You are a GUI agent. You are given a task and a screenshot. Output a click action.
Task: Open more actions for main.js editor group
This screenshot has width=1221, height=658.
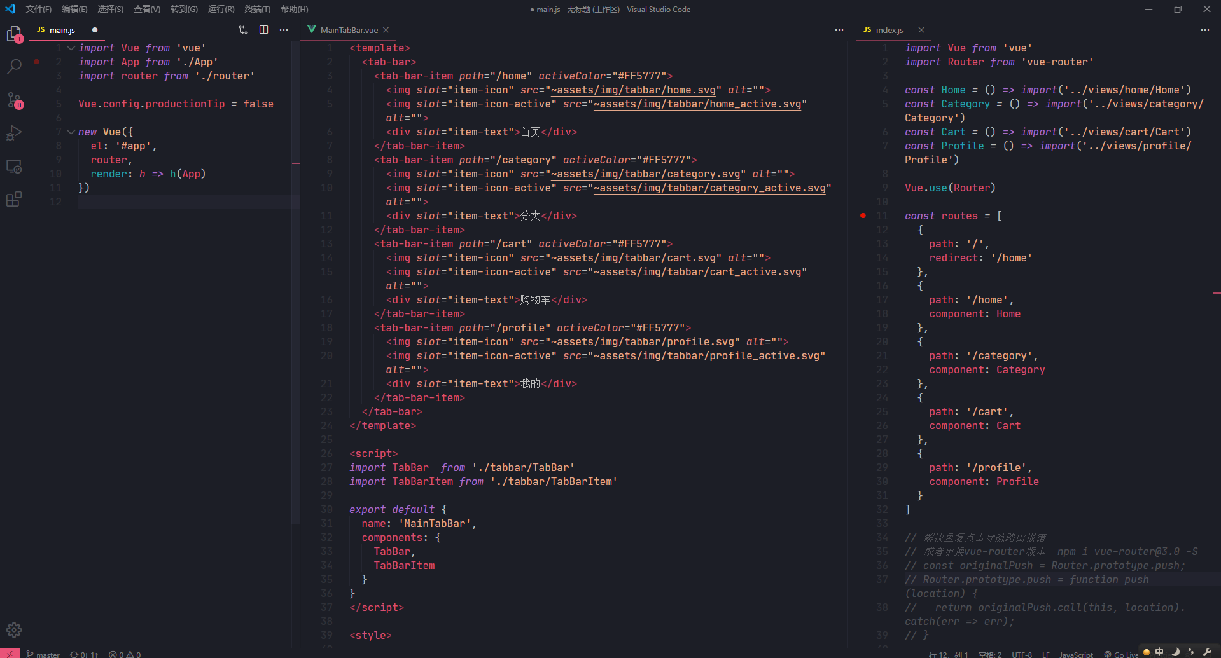[284, 30]
